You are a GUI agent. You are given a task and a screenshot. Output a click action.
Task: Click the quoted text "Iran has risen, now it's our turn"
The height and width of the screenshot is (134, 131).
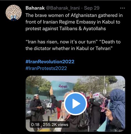click(62, 42)
